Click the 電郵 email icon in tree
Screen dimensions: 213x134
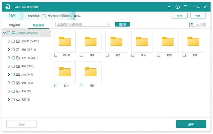click(x=18, y=100)
